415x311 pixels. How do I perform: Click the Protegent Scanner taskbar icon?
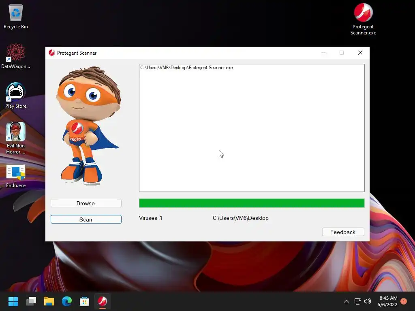pyautogui.click(x=103, y=301)
